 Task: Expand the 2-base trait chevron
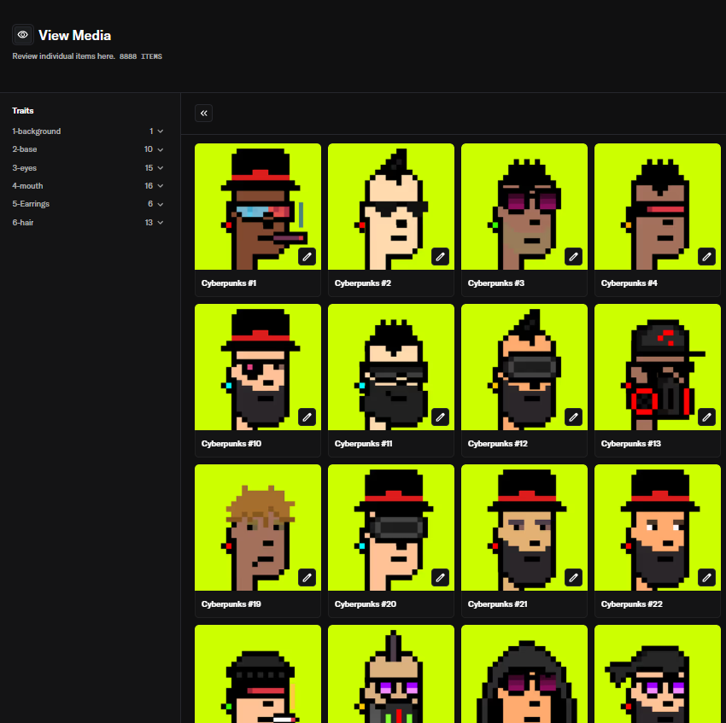161,149
